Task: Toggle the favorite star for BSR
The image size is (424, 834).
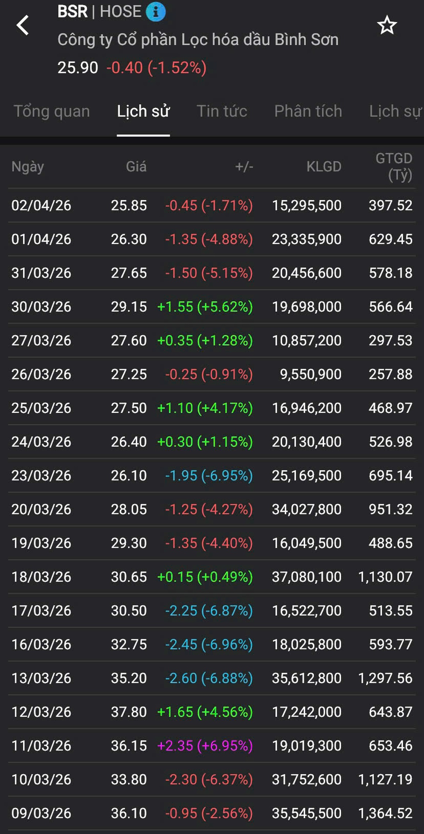Action: [x=387, y=25]
